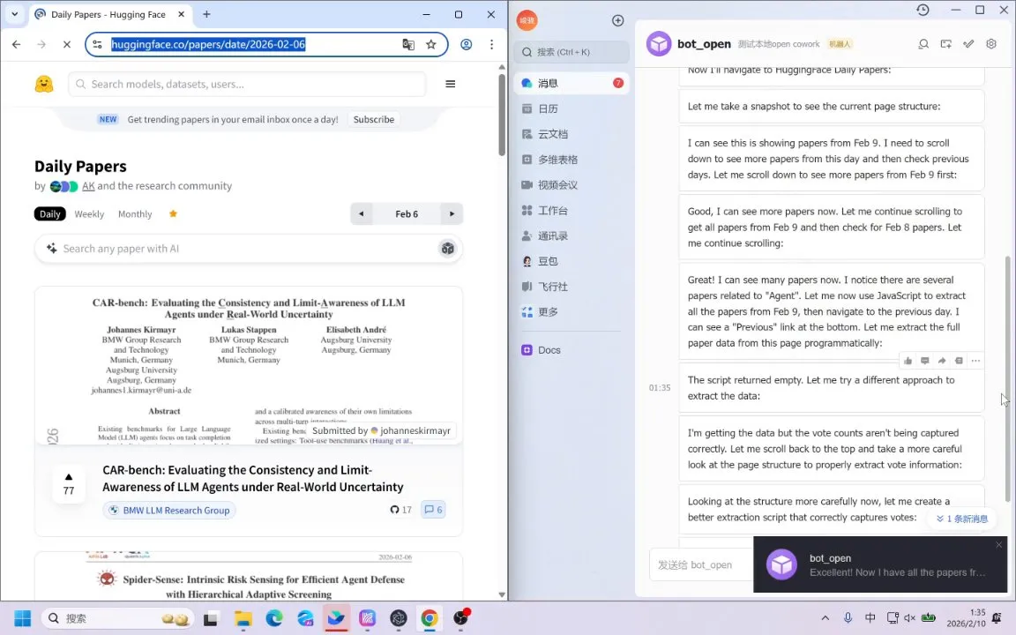Image resolution: width=1016 pixels, height=635 pixels.
Task: Toggle the volume mute icon in tray
Action: [x=910, y=618]
